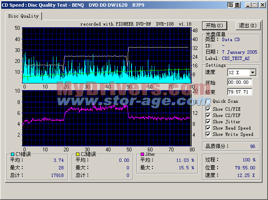
Task: Click the Jitter maximum 15.5 %
Action: 187,168
